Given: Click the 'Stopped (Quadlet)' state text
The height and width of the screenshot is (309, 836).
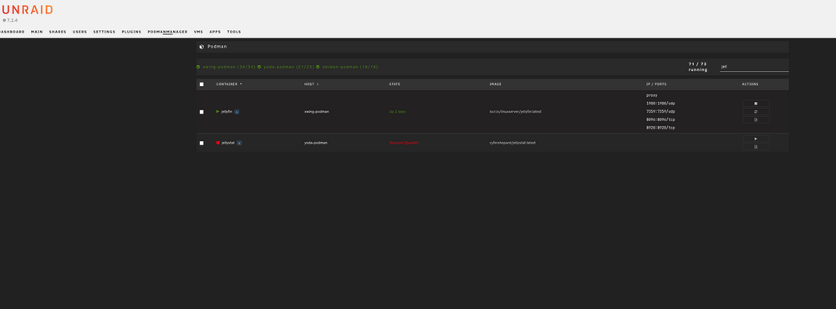Looking at the screenshot, I should point(404,143).
